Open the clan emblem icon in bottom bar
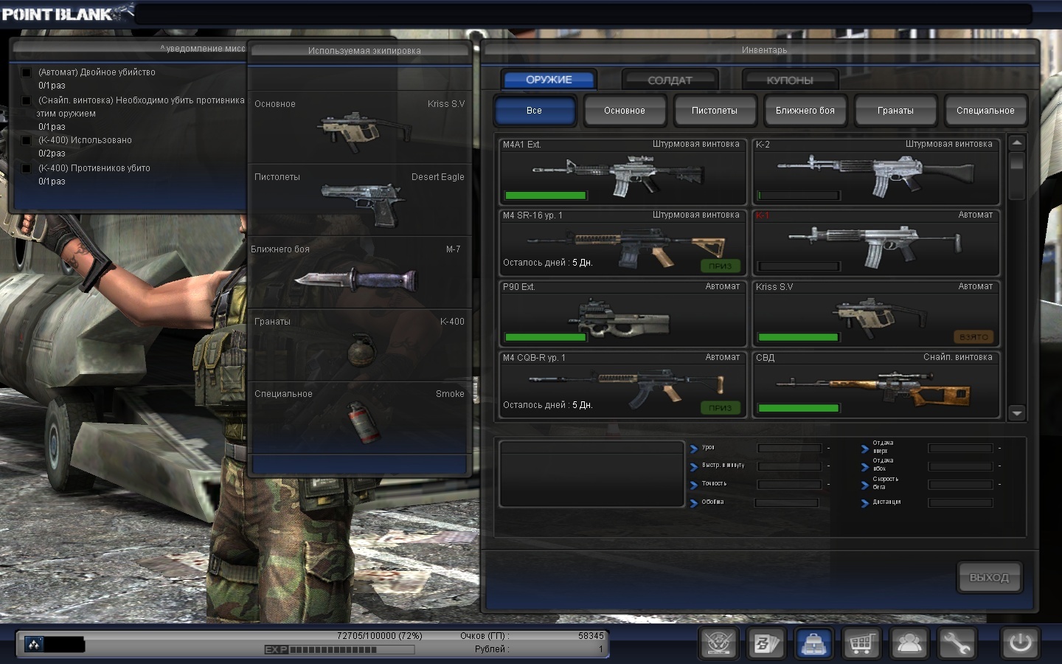The width and height of the screenshot is (1062, 664). (718, 643)
